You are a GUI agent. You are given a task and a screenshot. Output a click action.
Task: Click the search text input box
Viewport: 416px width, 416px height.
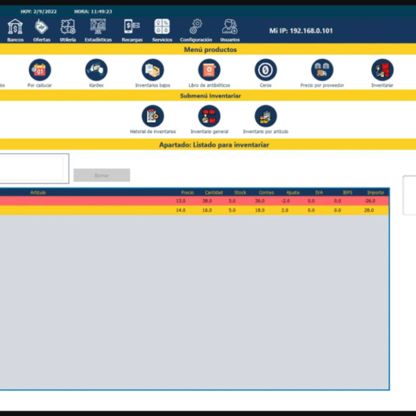point(33,168)
